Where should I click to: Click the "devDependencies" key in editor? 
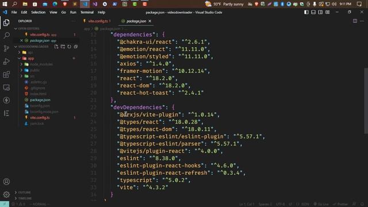pos(137,108)
